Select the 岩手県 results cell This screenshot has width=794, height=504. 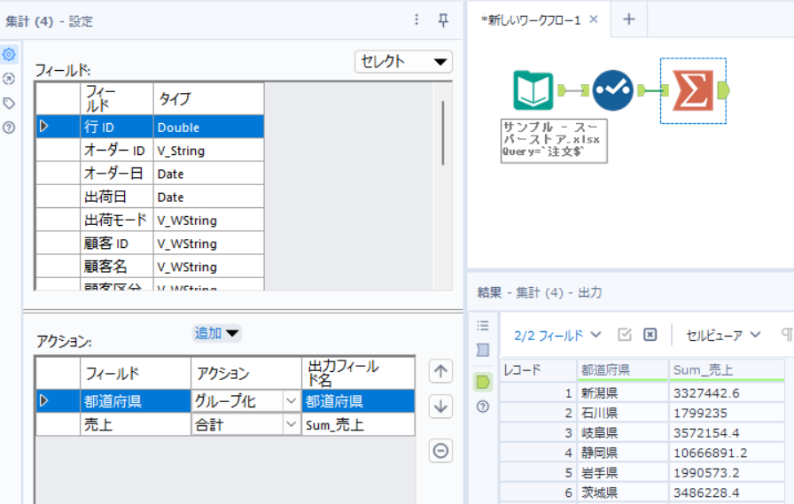[623, 473]
